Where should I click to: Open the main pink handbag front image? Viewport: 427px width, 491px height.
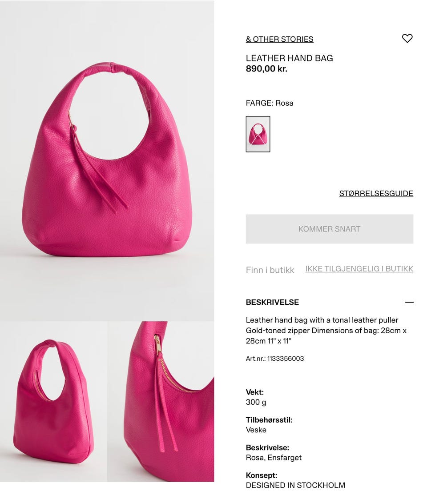(x=107, y=160)
